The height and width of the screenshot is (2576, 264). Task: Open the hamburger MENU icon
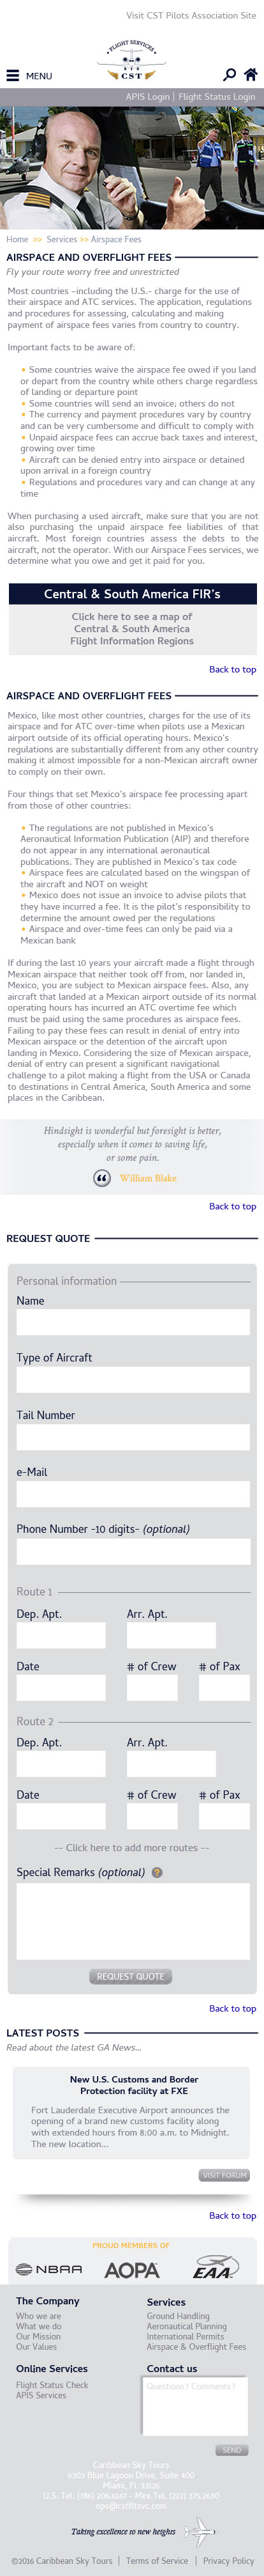(x=13, y=76)
